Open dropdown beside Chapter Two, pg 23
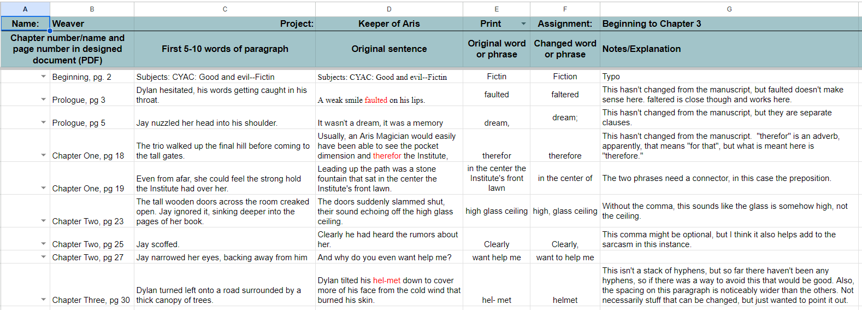The height and width of the screenshot is (310, 862). pos(44,221)
